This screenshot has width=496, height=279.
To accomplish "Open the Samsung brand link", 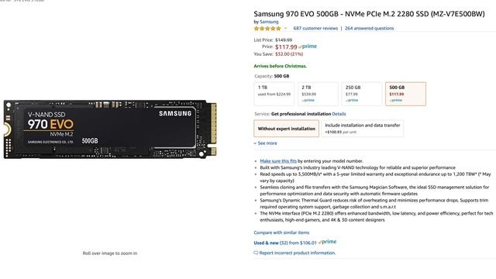I will point(269,22).
